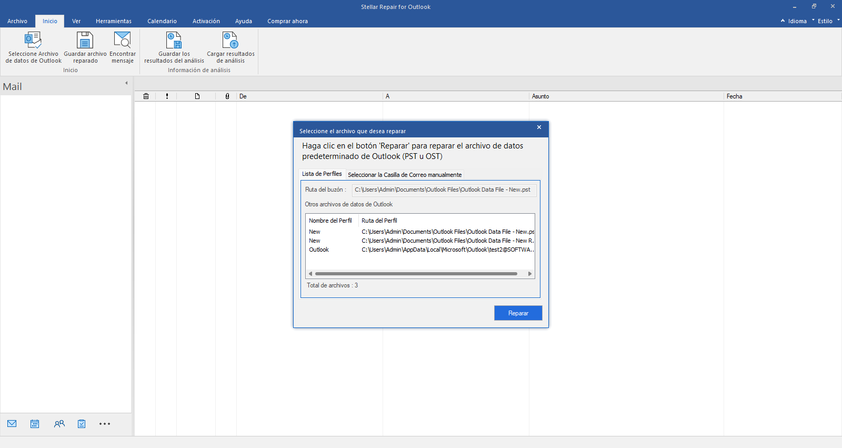Sort by attachment paperclip column
The image size is (842, 448).
227,96
